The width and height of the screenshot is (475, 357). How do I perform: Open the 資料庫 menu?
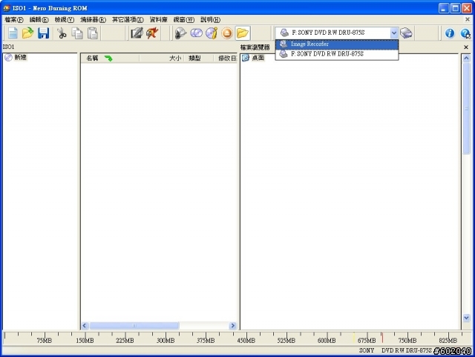click(158, 20)
